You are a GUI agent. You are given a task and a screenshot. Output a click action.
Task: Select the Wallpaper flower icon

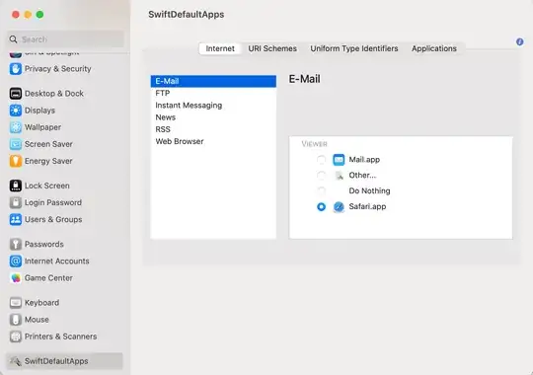[16, 127]
